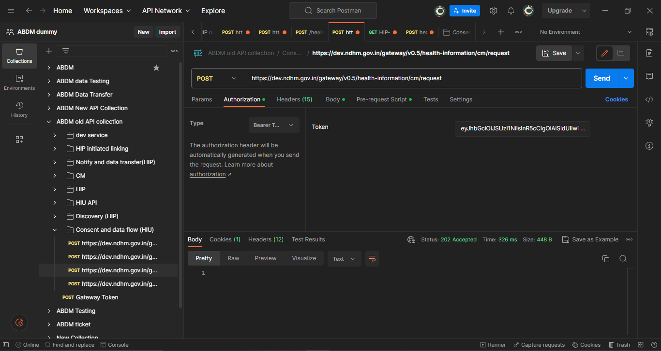The height and width of the screenshot is (351, 661).
Task: Create a new collection with plus icon
Action: pyautogui.click(x=48, y=51)
